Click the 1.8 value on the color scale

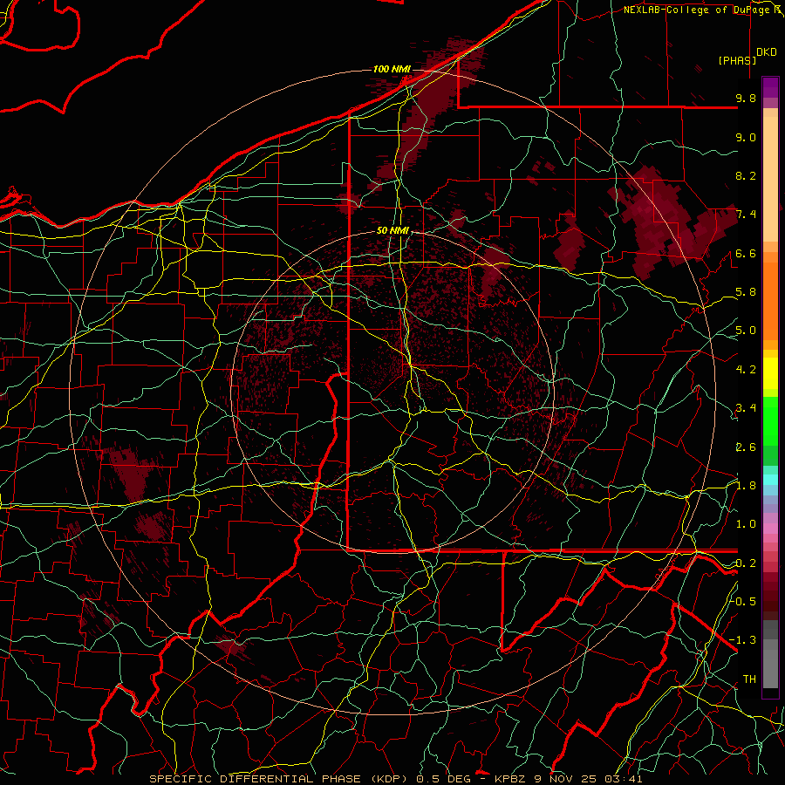pos(746,486)
